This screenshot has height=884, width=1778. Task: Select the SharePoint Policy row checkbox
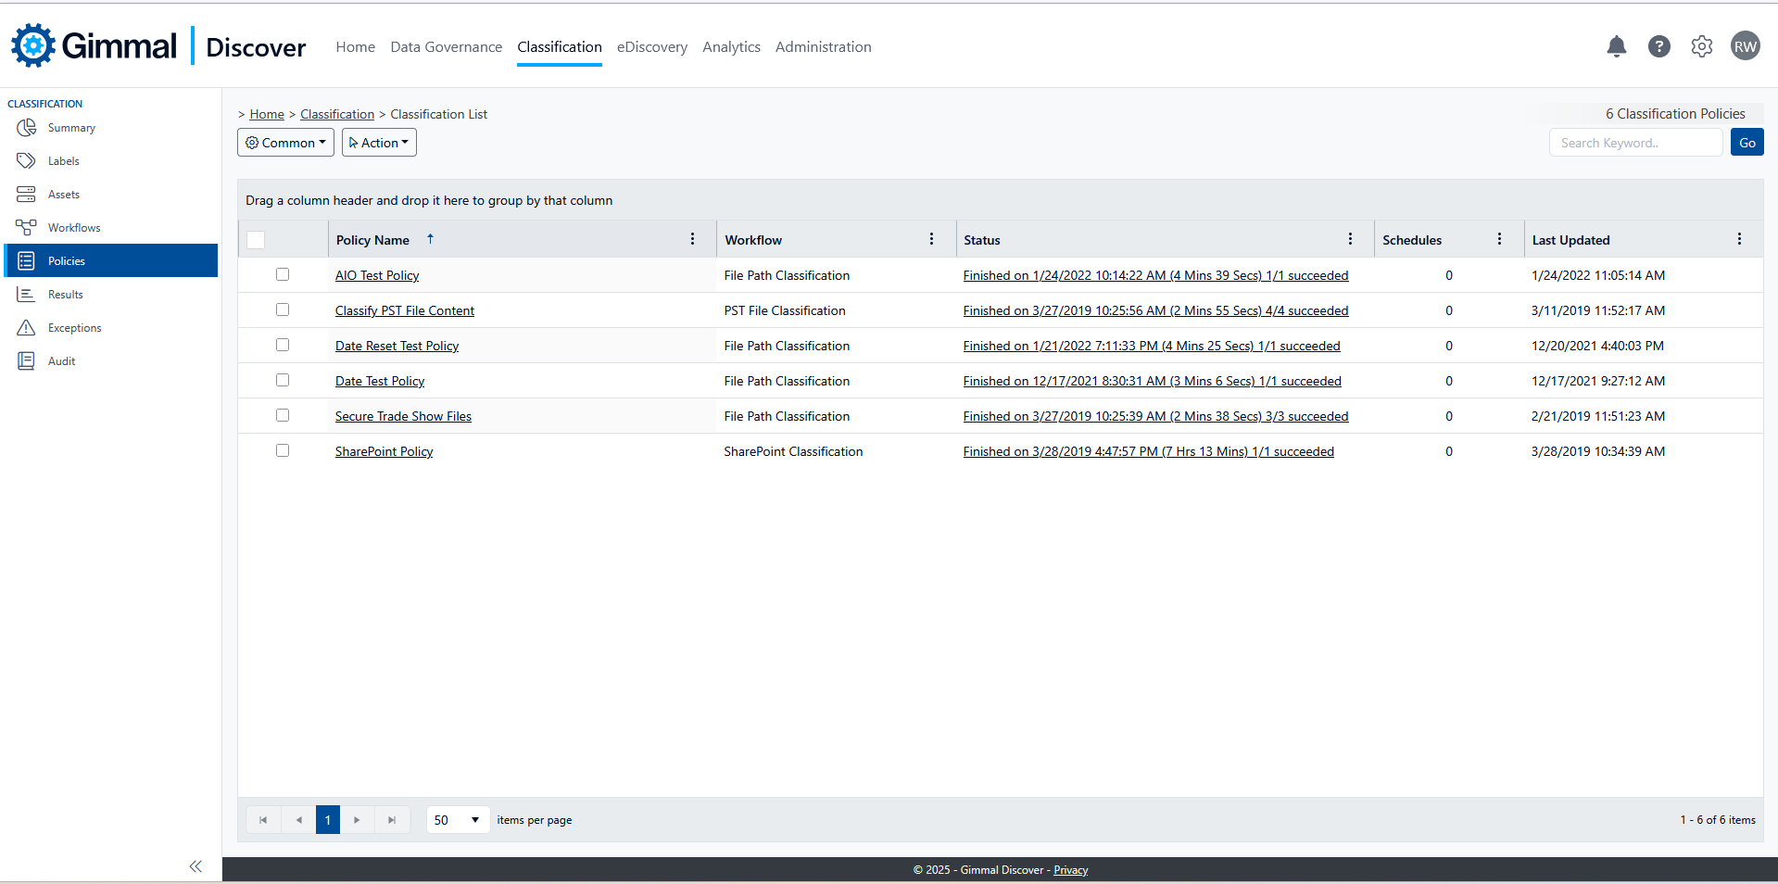tap(283, 450)
